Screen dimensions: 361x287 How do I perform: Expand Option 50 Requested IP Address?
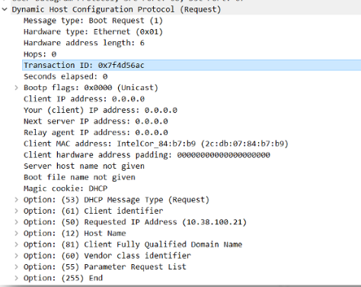17,222
